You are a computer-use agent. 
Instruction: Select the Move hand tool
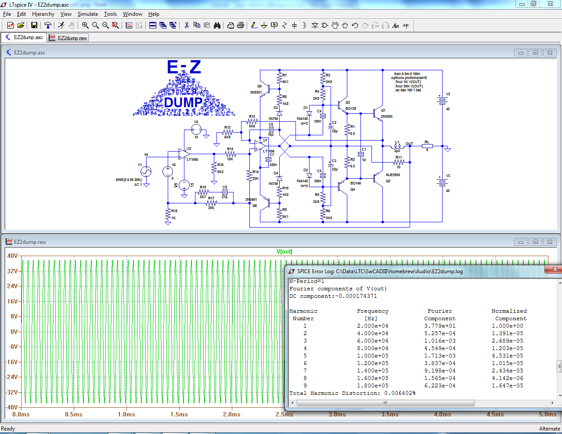click(335, 25)
